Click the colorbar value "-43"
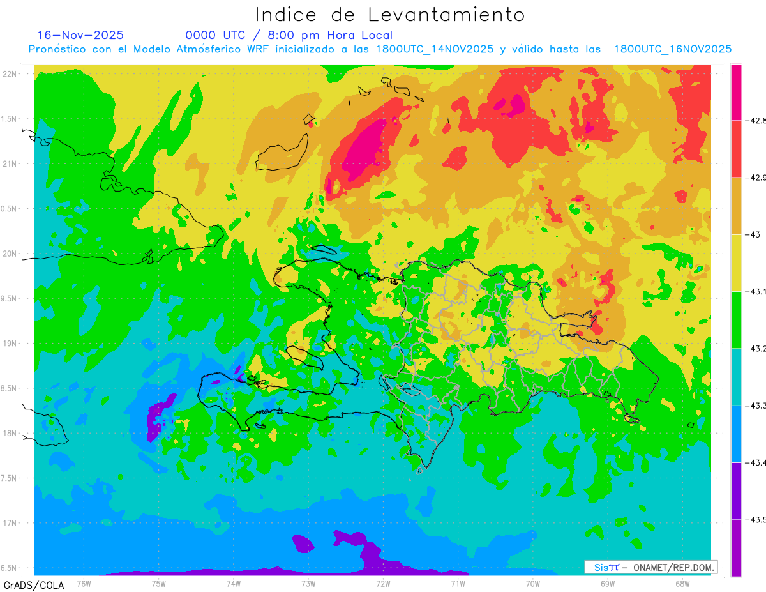The image size is (766, 592). pos(752,234)
